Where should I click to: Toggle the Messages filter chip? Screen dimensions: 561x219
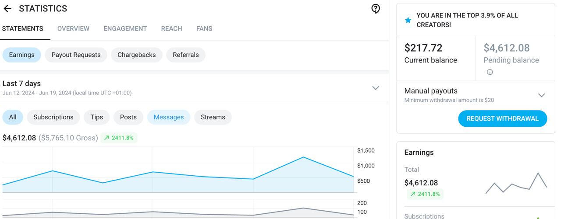point(168,117)
